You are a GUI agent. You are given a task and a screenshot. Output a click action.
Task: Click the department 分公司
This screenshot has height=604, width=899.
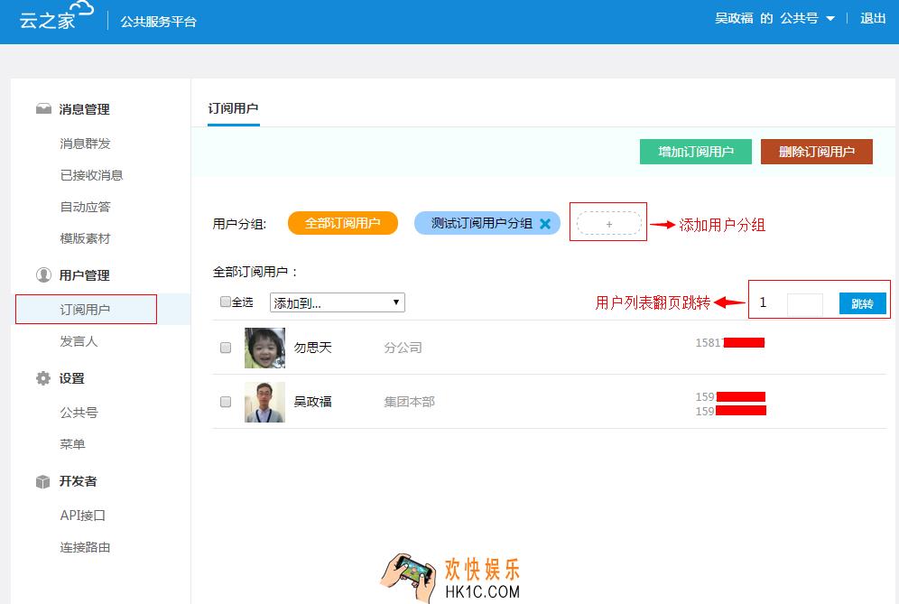click(403, 348)
